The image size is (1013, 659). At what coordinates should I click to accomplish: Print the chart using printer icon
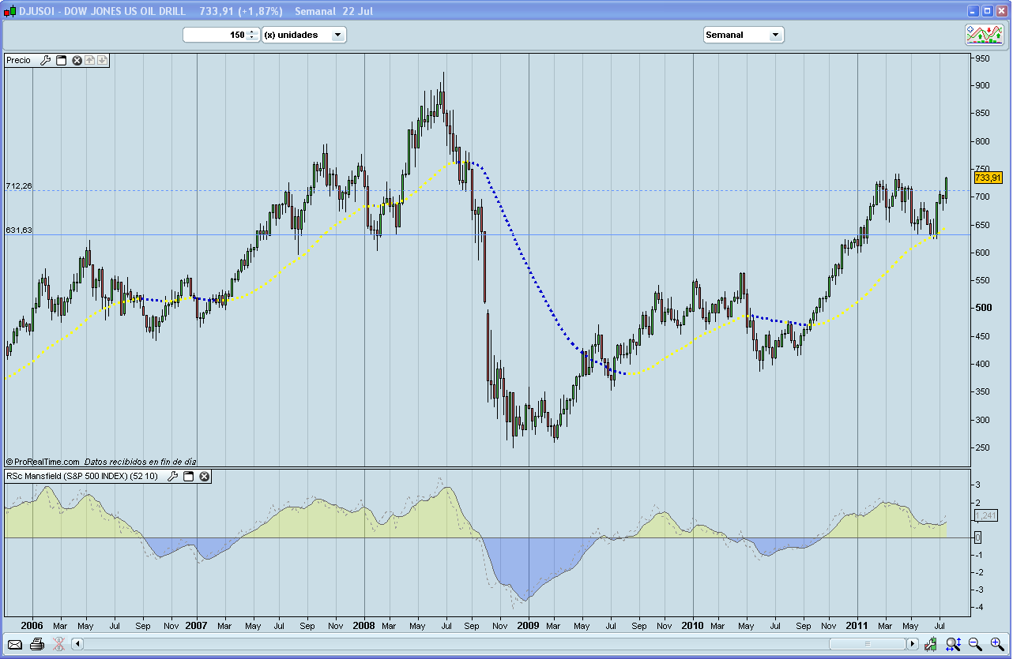(36, 644)
